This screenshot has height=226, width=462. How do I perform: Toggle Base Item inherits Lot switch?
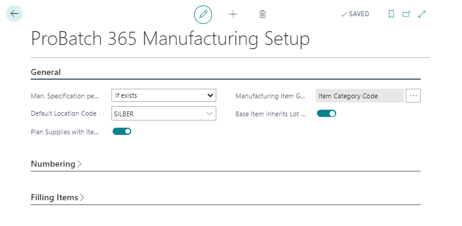pos(326,113)
